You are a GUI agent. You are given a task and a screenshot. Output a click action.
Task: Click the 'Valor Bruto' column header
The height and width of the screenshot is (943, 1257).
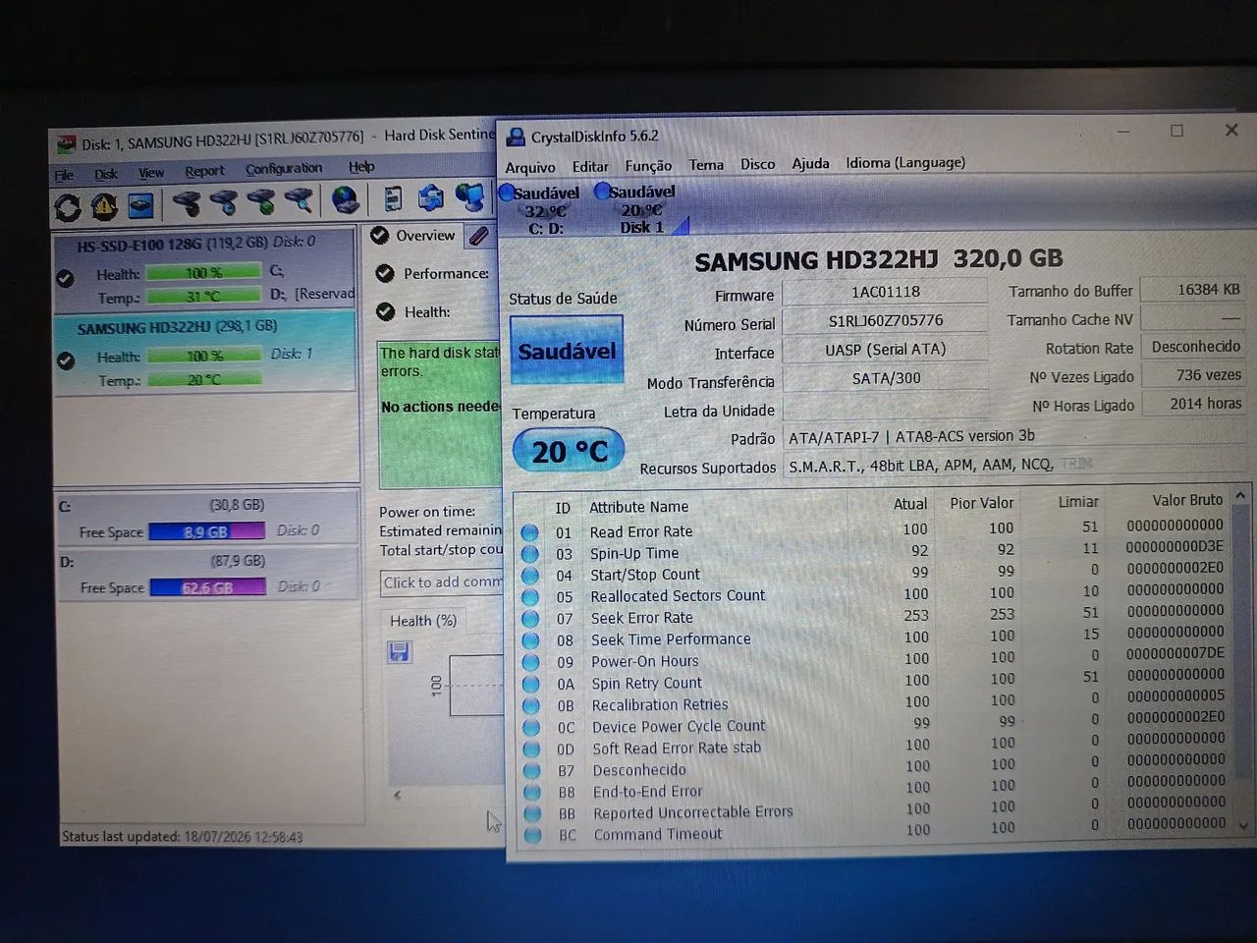1187,500
